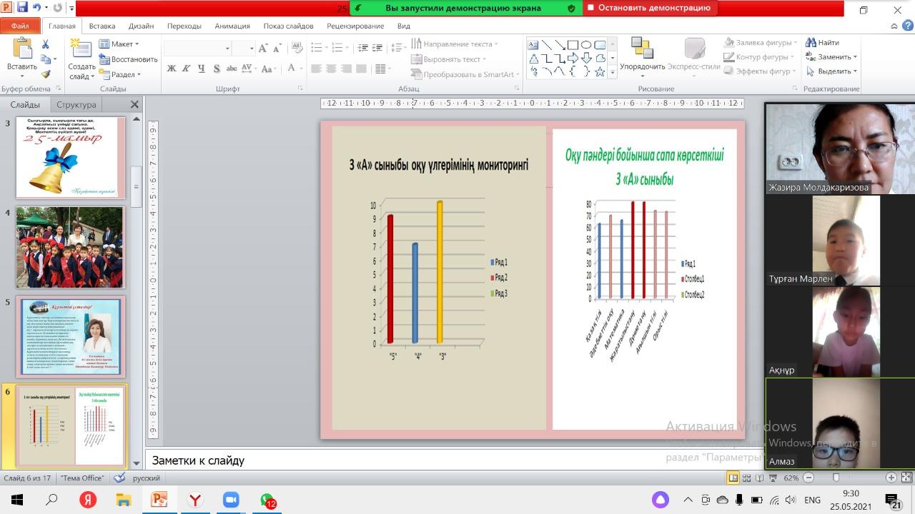Click the zoom slider in status bar
Viewport: 915px width, 514px height.
pos(836,478)
